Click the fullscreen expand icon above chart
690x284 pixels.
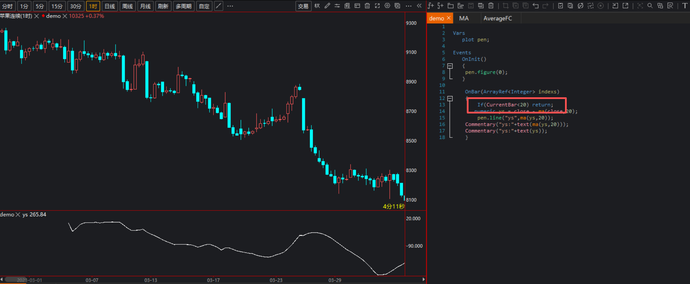[377, 6]
